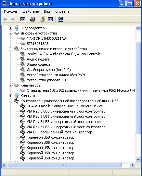Select Устройства записи видео (без PnP)
The height and width of the screenshot is (176, 142).
[x=56, y=75]
